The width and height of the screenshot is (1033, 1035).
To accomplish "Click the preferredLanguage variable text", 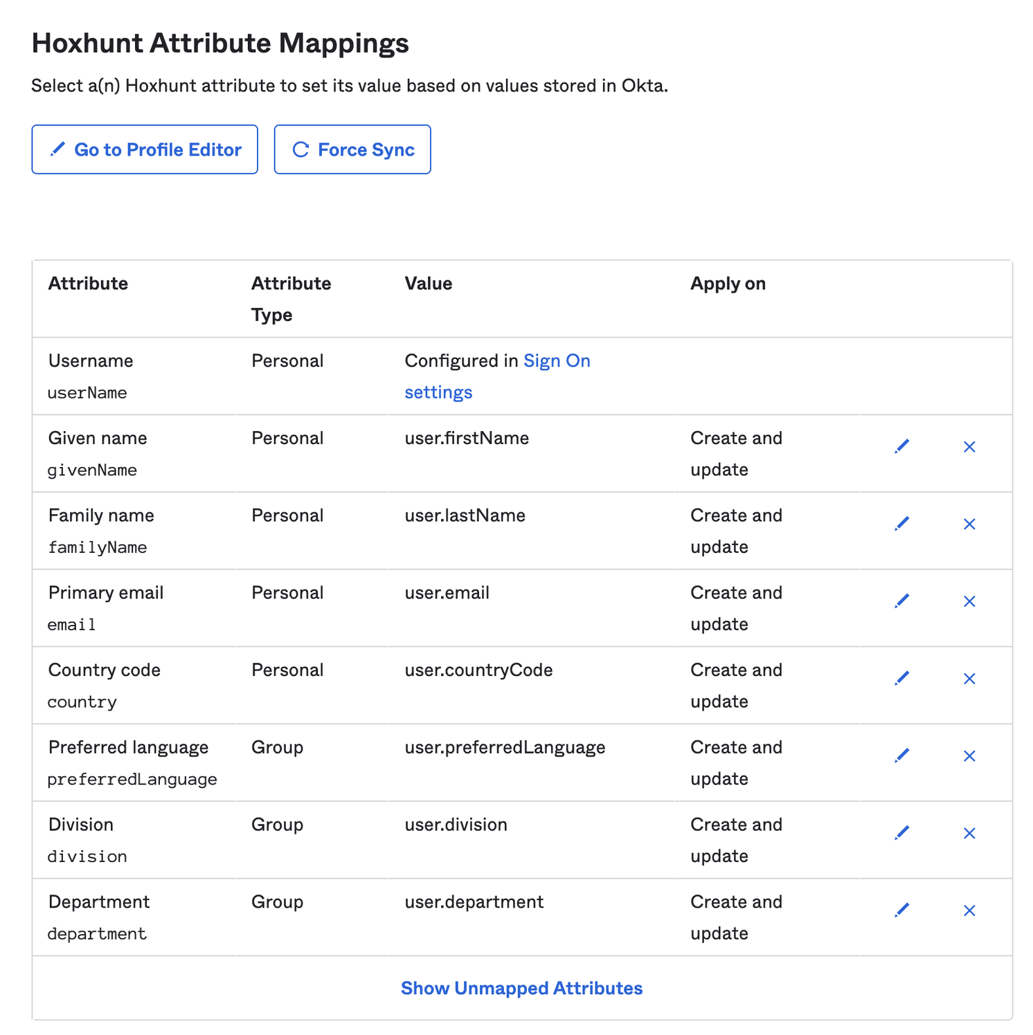I will (x=132, y=780).
